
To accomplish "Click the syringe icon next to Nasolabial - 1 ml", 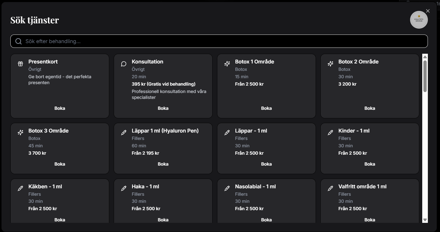I will coord(227,189).
